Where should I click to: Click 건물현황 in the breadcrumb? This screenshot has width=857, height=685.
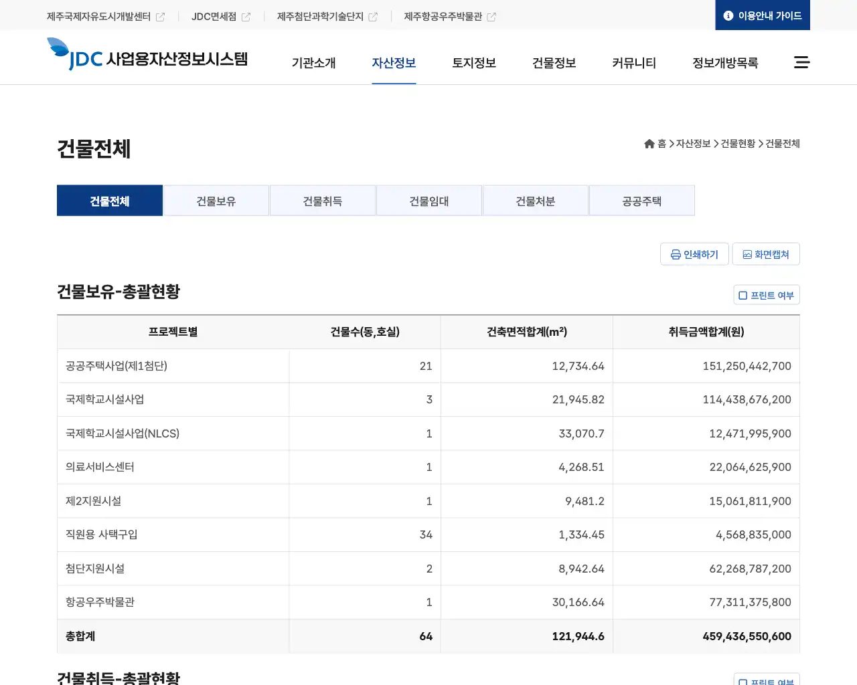(738, 144)
